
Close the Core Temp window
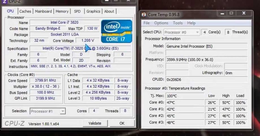243,13
